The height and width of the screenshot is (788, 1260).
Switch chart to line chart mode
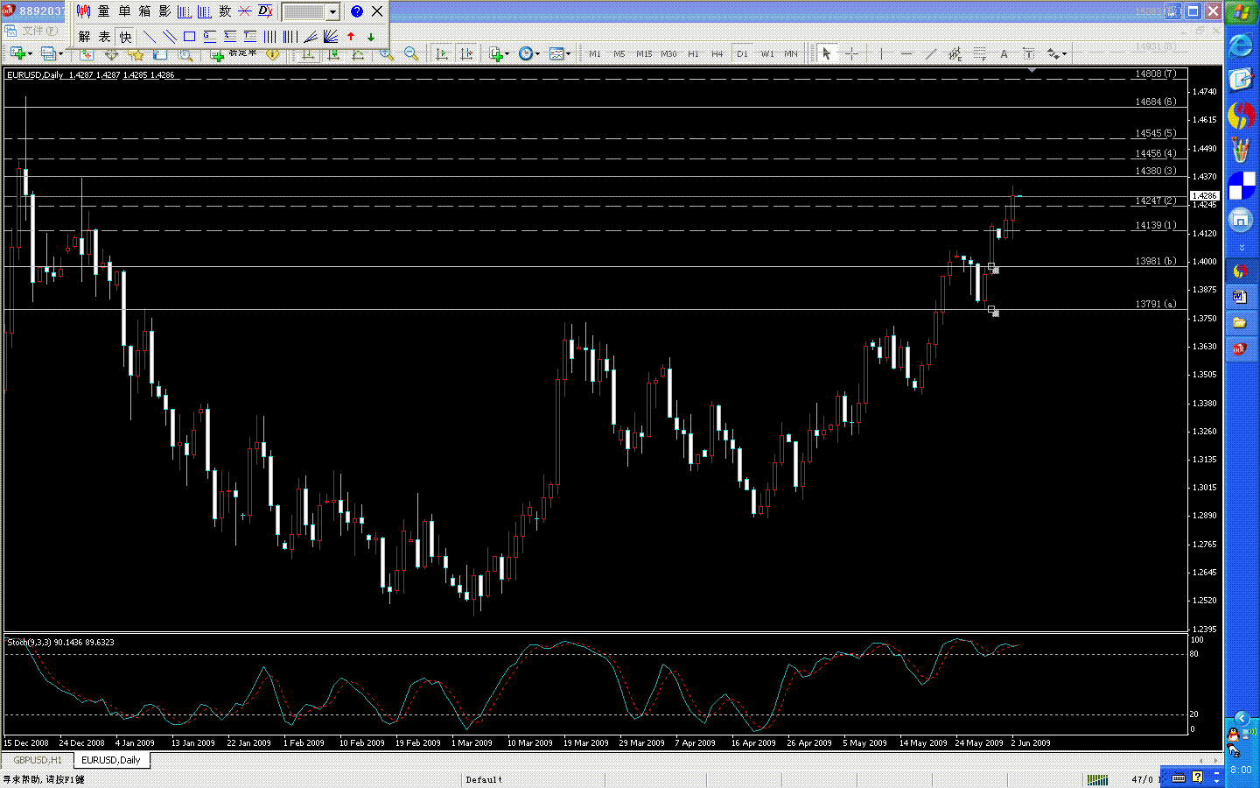click(358, 54)
